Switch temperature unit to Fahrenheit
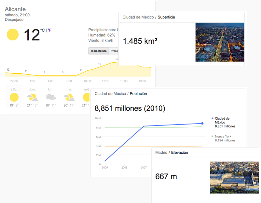 pos(49,30)
